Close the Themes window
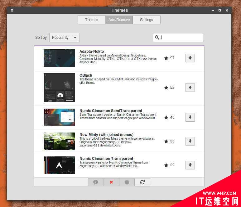This screenshot has height=207, width=241. [x=227, y=11]
